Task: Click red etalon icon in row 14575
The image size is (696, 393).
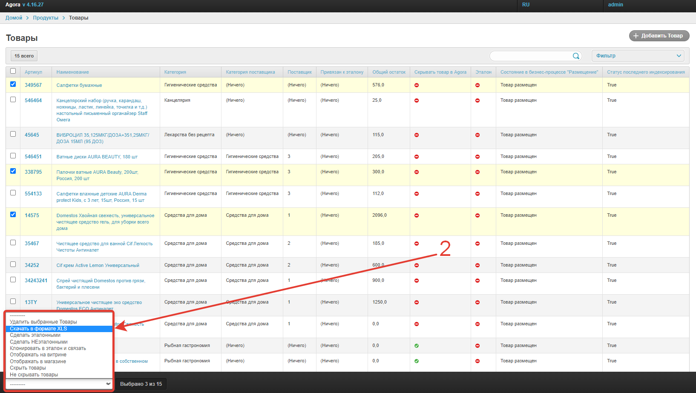Action: tap(477, 215)
